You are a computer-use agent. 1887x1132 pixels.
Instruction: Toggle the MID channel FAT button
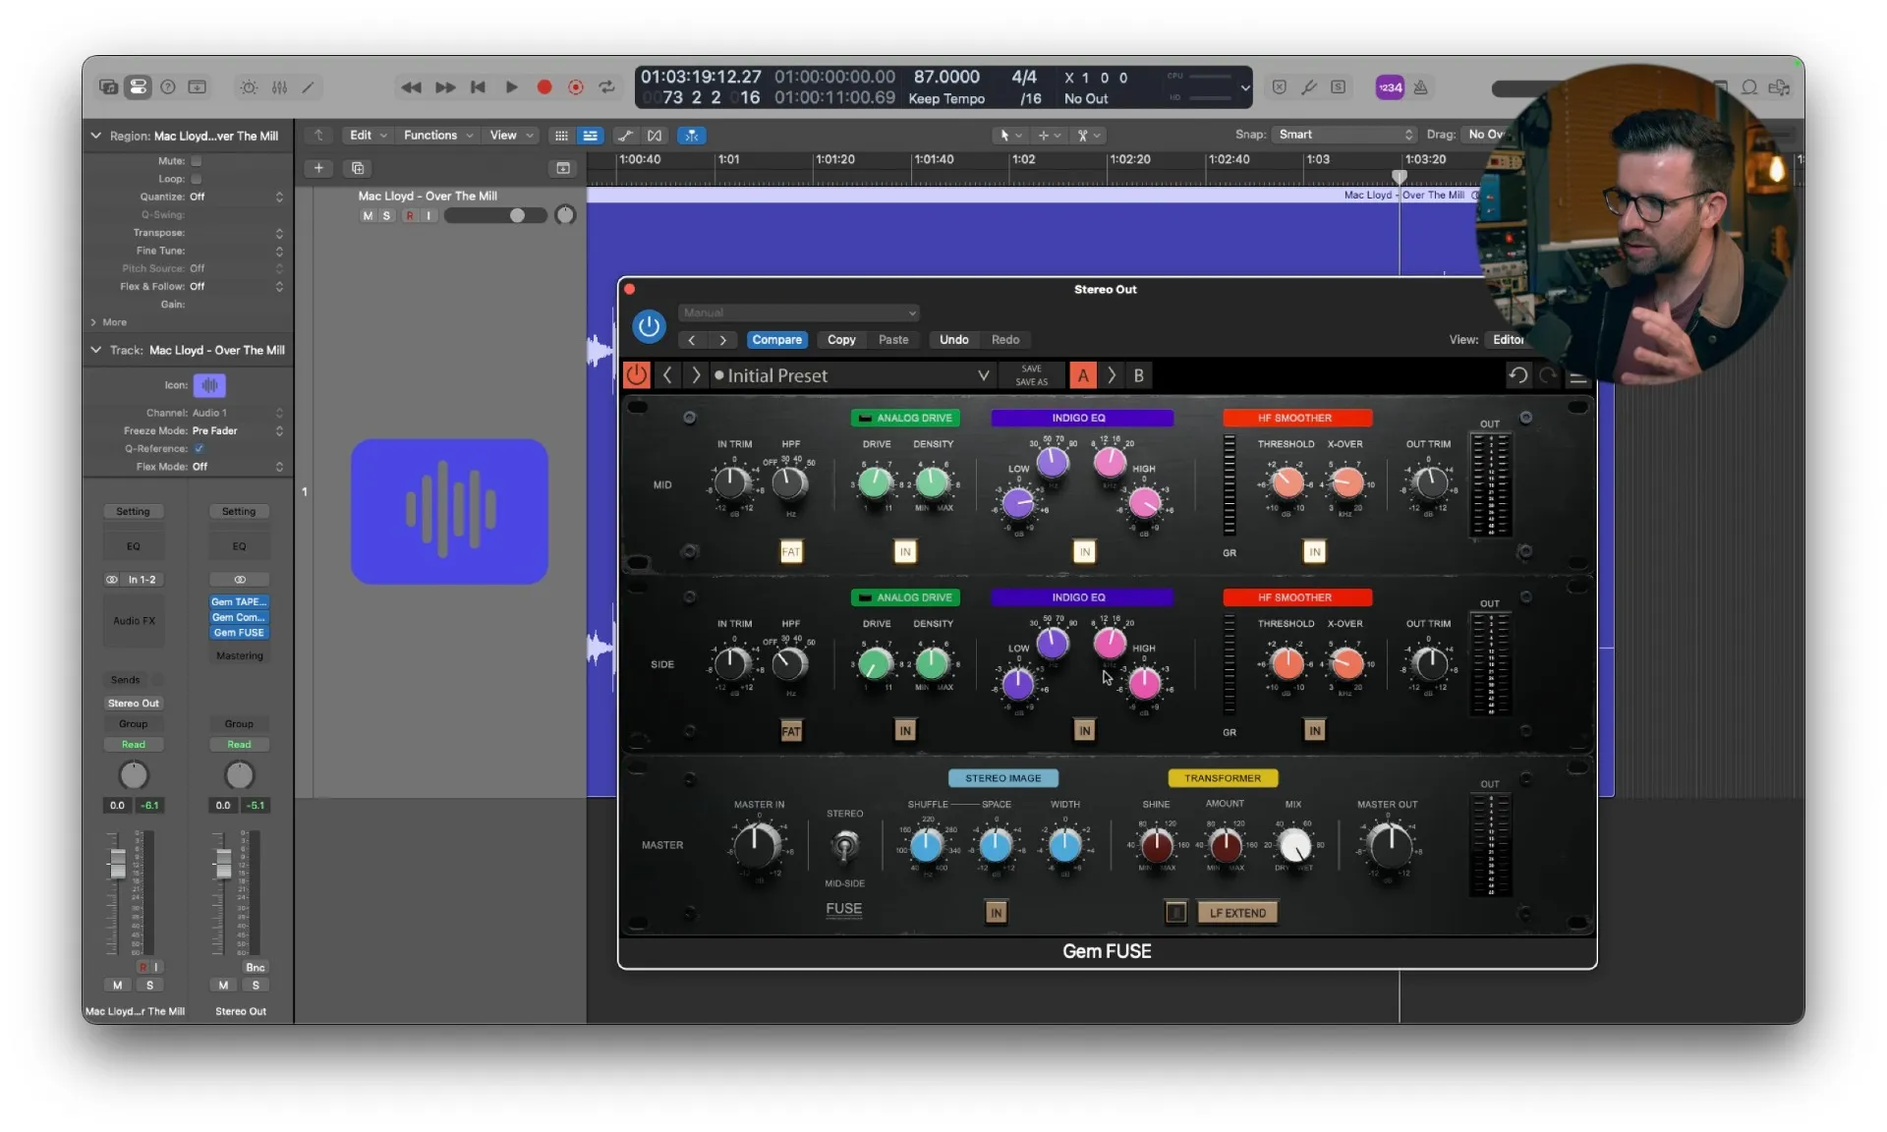pyautogui.click(x=791, y=552)
